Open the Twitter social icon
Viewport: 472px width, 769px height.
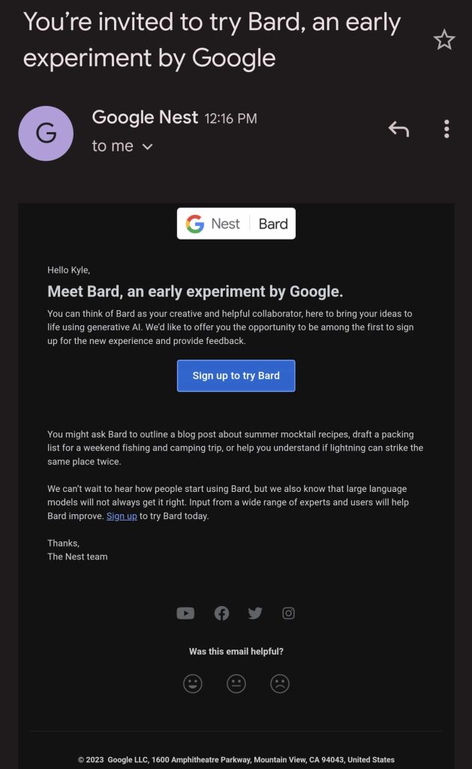[255, 614]
